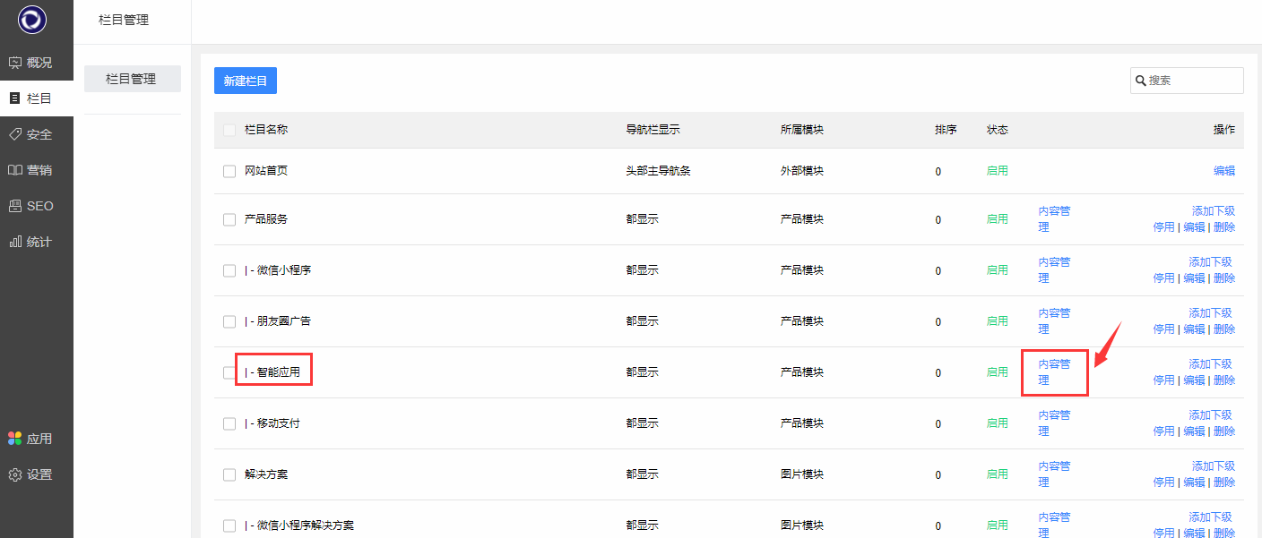Open the 设置 settings sidebar item
This screenshot has height=538, width=1262.
(x=36, y=474)
